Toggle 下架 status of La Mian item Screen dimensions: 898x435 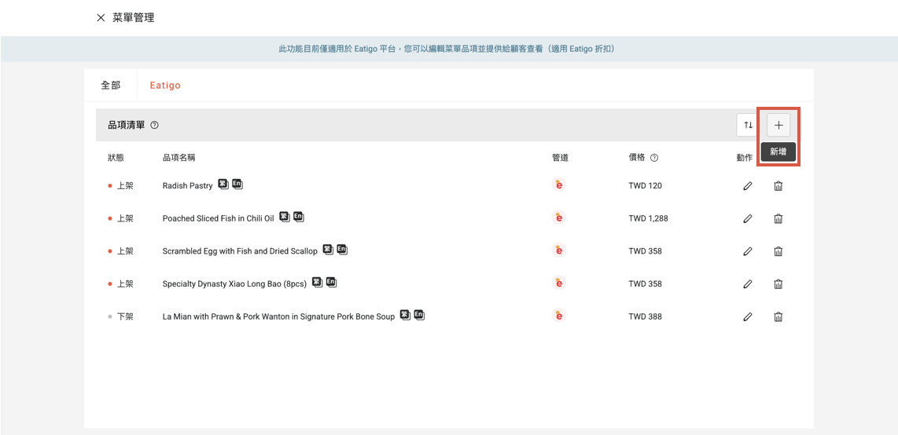tap(121, 317)
